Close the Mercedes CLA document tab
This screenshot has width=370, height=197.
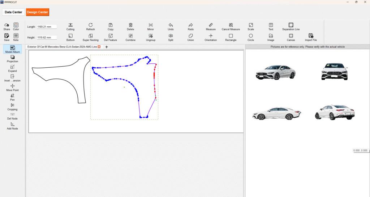pos(99,47)
